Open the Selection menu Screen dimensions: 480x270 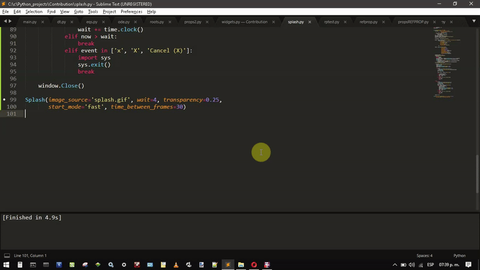34,11
